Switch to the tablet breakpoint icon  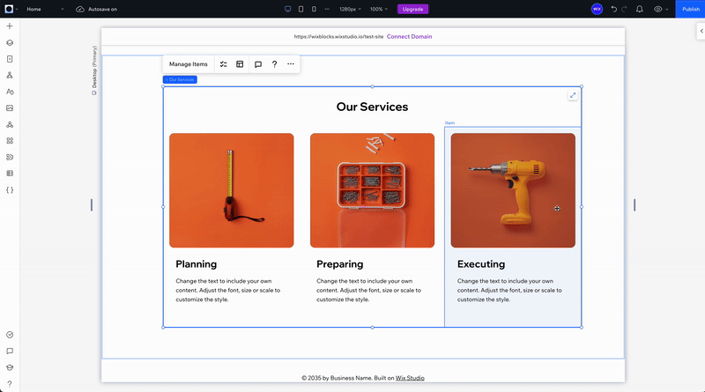[301, 9]
